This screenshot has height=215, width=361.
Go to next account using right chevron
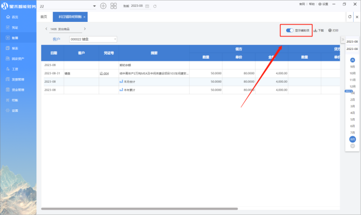pyautogui.click(x=85, y=29)
